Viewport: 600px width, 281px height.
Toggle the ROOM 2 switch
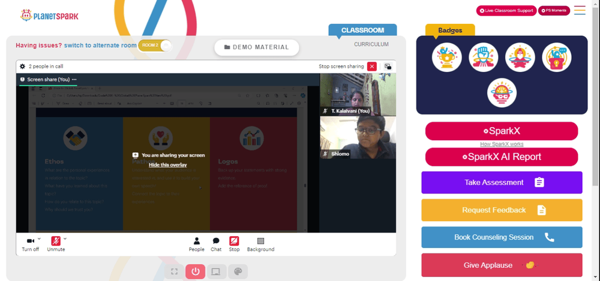click(x=155, y=45)
